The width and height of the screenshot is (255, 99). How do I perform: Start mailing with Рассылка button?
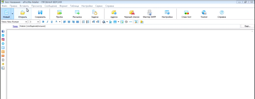coord(77,14)
